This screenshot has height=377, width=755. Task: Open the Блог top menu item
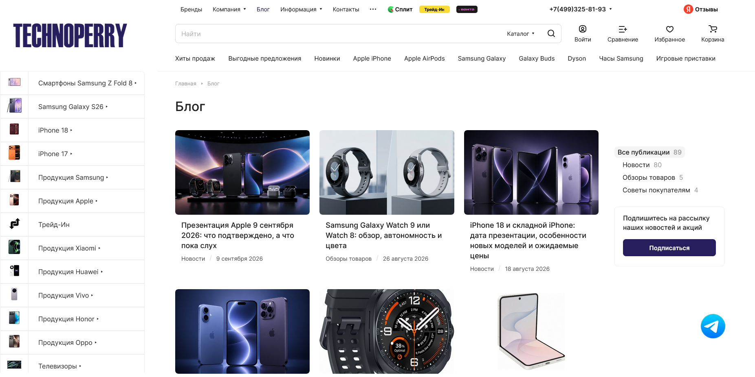tap(263, 9)
